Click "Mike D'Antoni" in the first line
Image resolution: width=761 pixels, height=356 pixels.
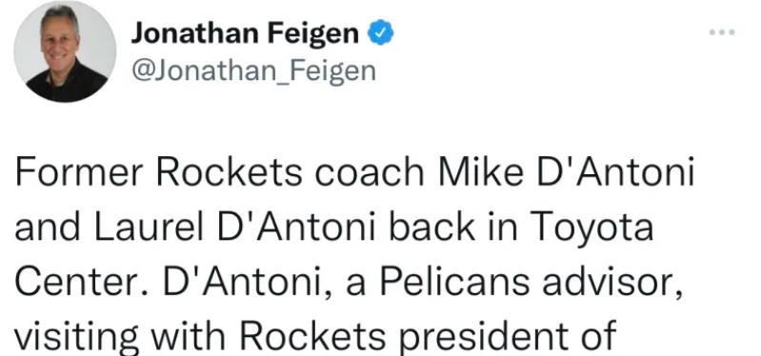(566, 171)
